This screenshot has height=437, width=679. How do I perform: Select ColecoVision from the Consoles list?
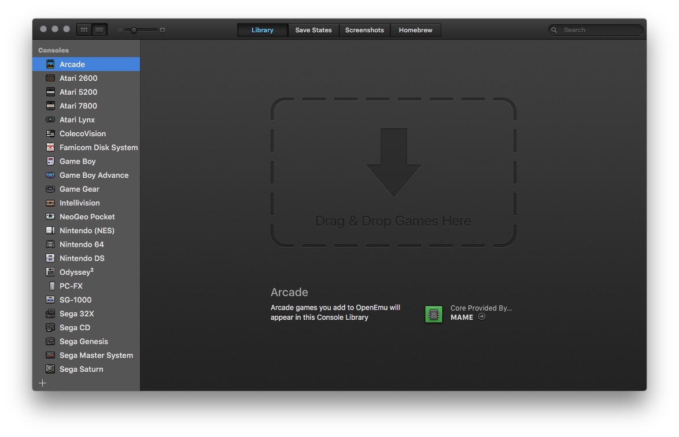[82, 134]
